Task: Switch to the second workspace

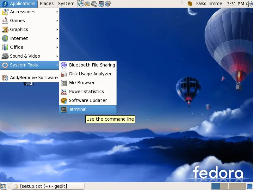Action: [x=224, y=186]
